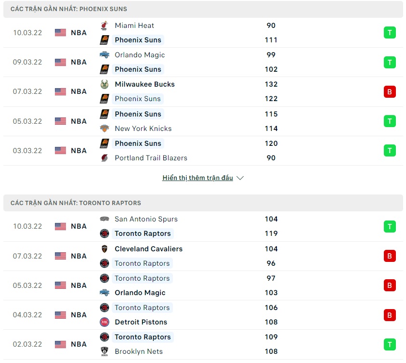The image size is (406, 363).
Task: Click the score 115 in Suns vs Knicks
Action: (x=271, y=114)
